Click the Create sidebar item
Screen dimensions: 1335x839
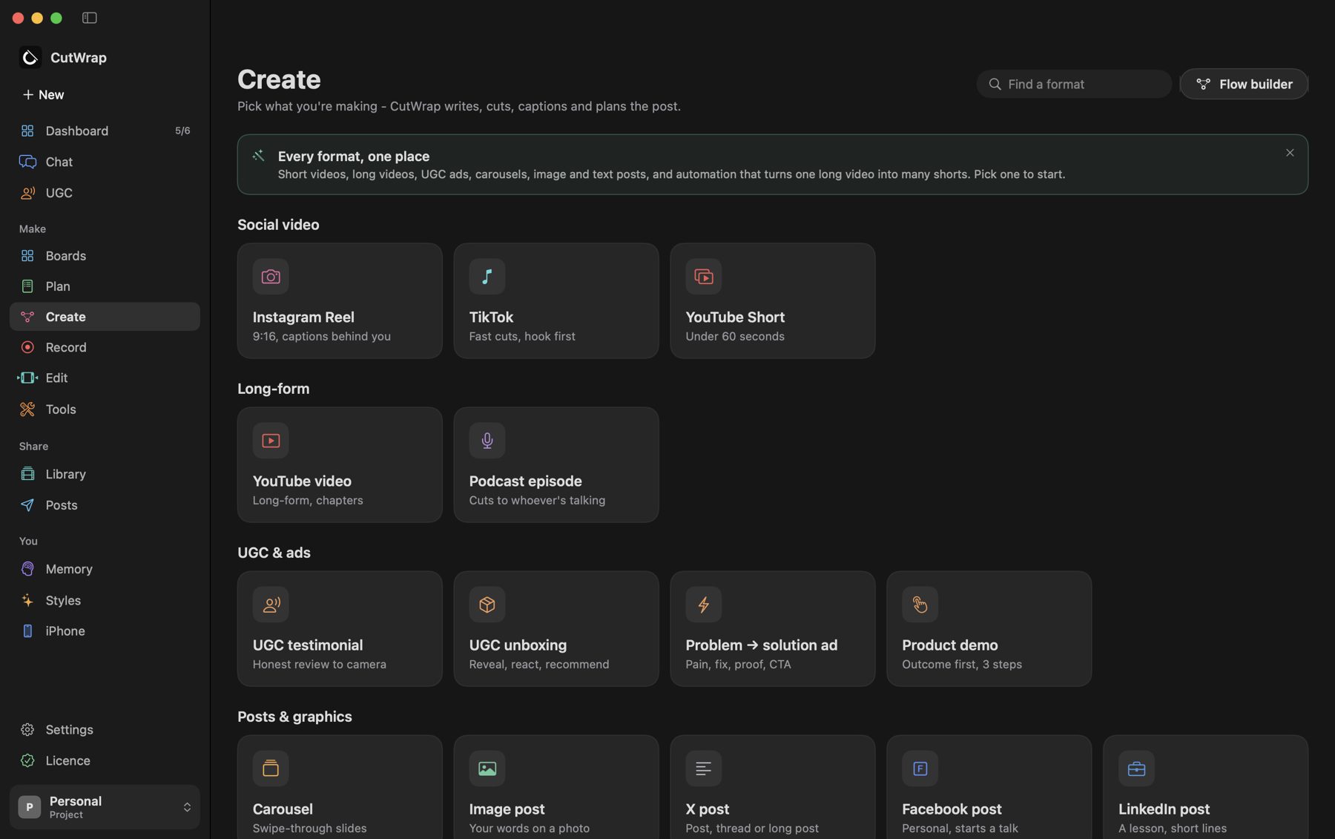click(105, 317)
